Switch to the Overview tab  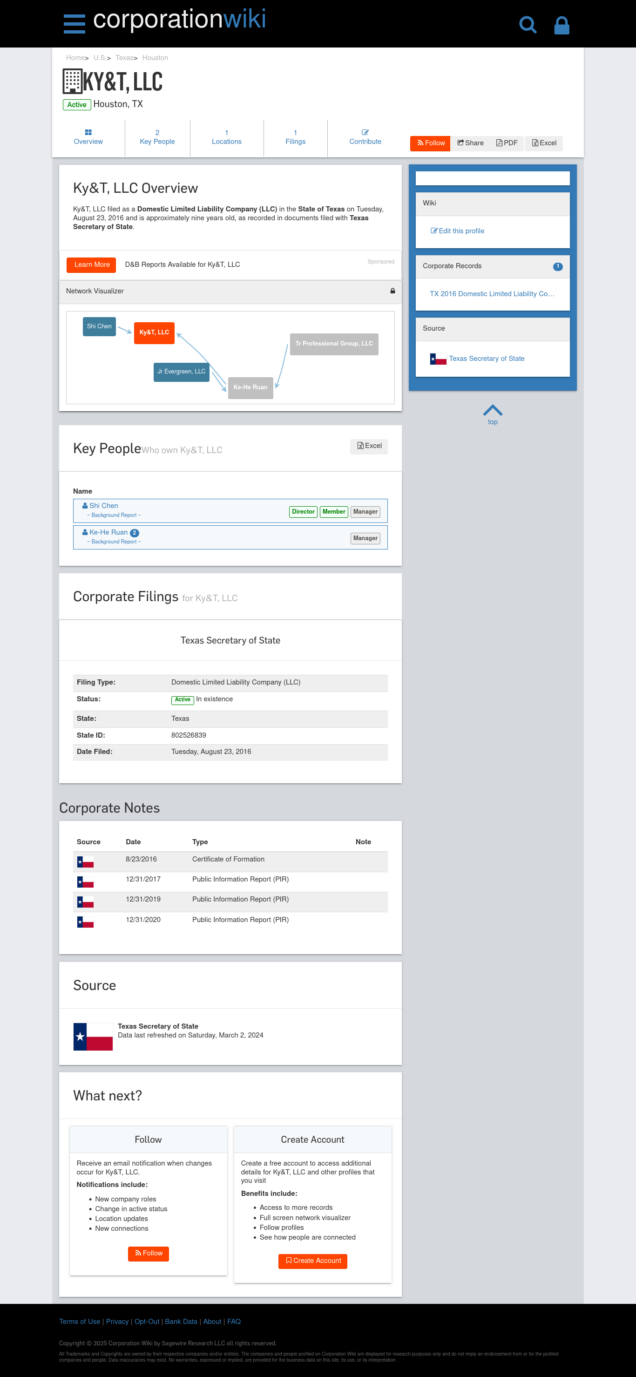[x=88, y=137]
